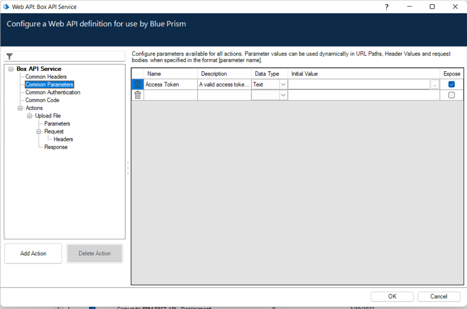Click the Expose column header
The height and width of the screenshot is (309, 467).
(x=452, y=73)
